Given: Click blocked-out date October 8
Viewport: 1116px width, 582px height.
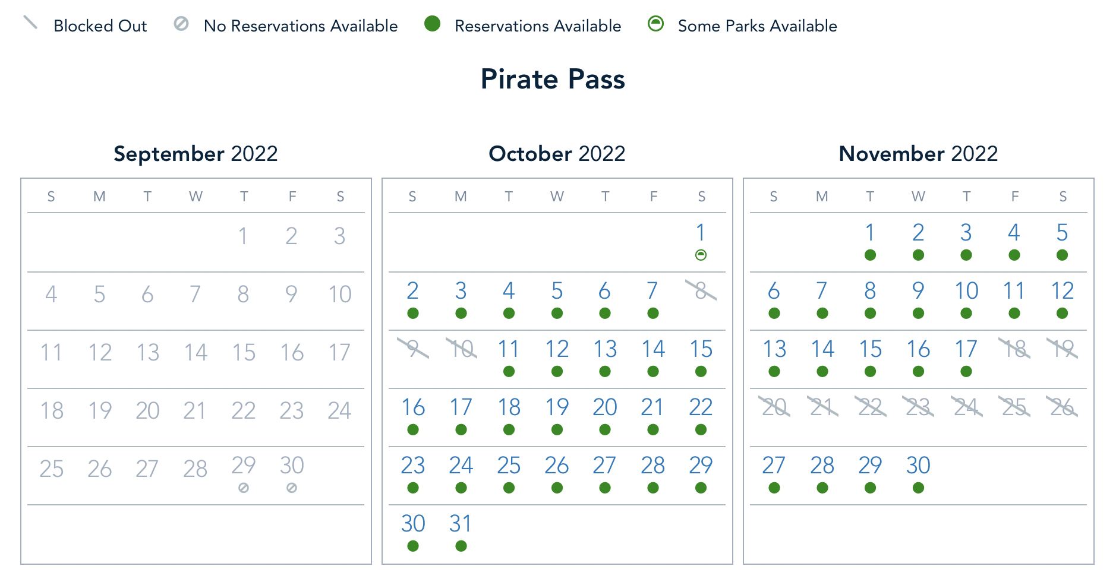Looking at the screenshot, I should pyautogui.click(x=701, y=291).
